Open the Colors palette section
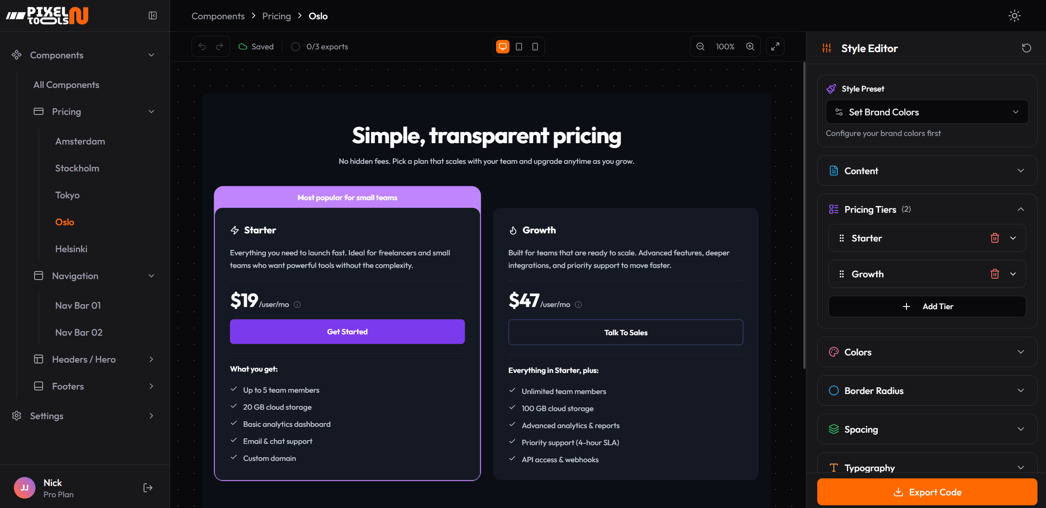The height and width of the screenshot is (508, 1046). pos(927,352)
